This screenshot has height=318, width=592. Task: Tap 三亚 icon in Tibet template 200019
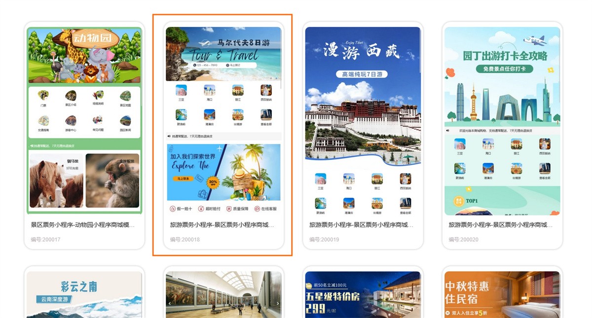pyautogui.click(x=321, y=178)
